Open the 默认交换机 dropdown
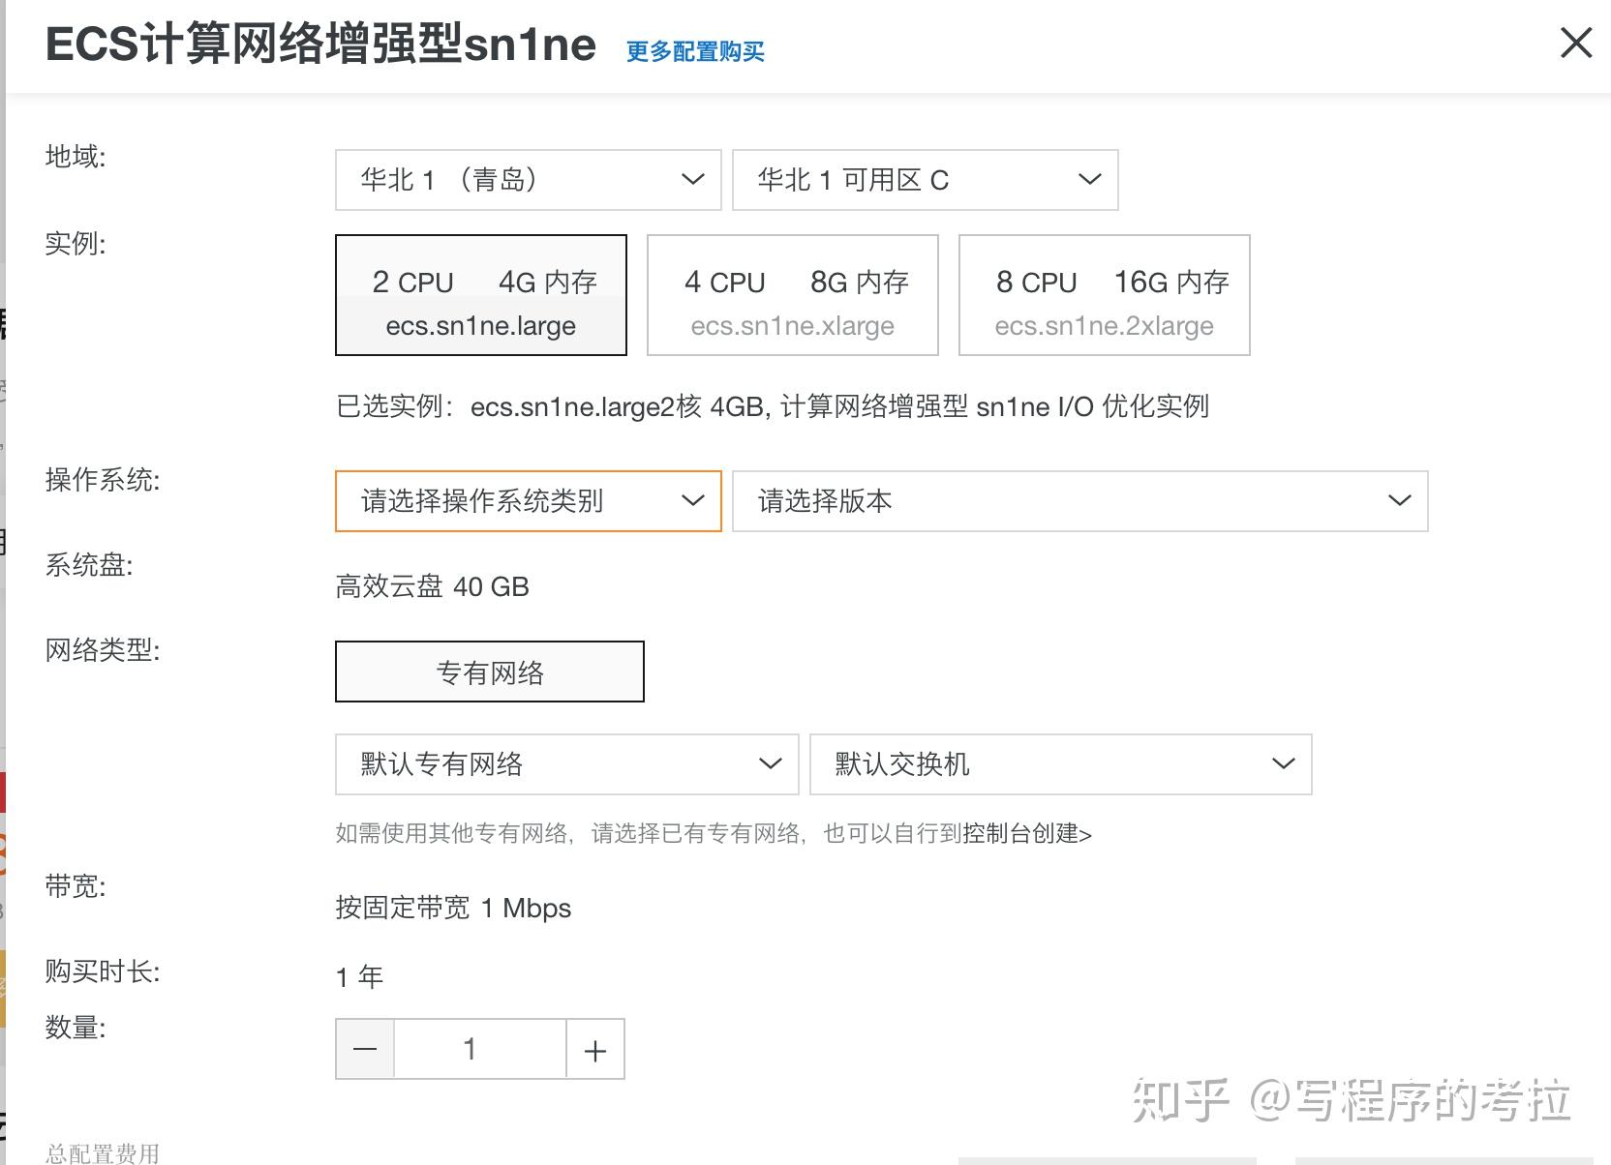 [x=1061, y=764]
